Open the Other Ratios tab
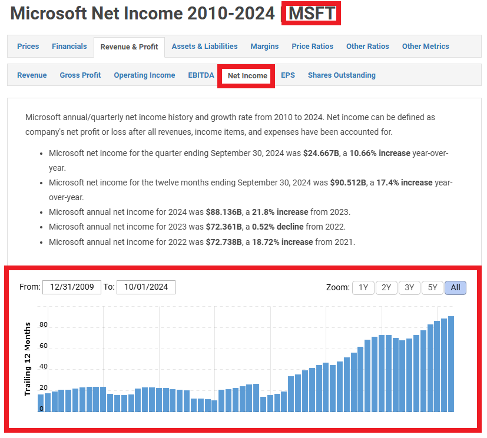The width and height of the screenshot is (487, 438). [367, 47]
